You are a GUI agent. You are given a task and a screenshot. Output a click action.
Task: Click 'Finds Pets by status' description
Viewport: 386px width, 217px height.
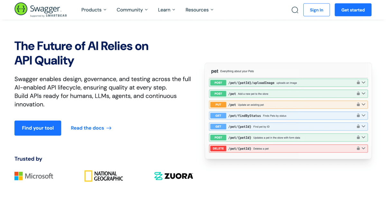274,116
